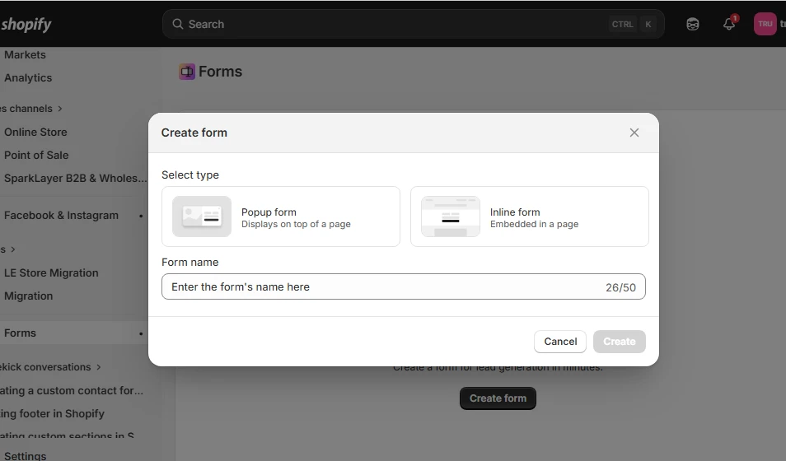Click the Embedded in a page text
The width and height of the screenshot is (786, 461).
point(535,224)
